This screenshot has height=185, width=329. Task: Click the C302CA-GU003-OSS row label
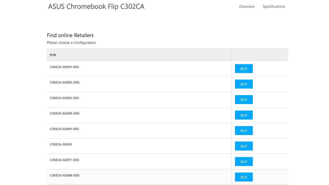65,82
